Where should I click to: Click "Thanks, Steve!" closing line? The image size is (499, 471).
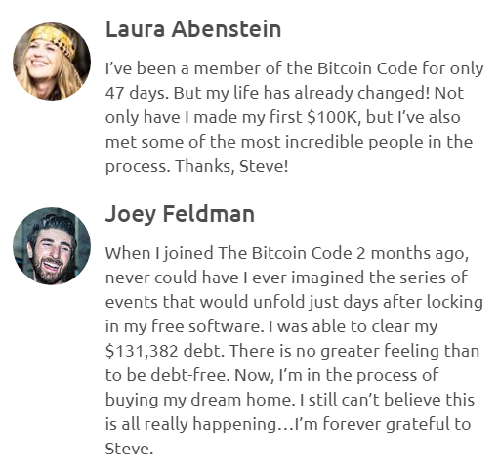(x=231, y=166)
